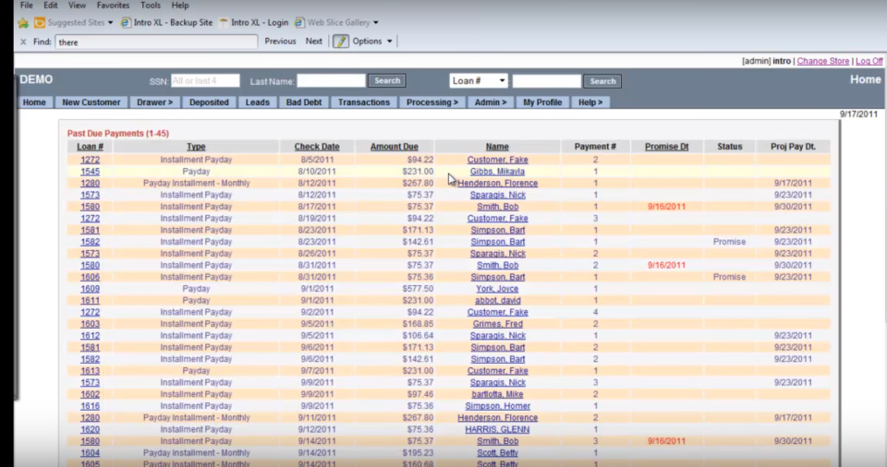
Task: Click the find highlight pencil icon
Action: tap(341, 42)
